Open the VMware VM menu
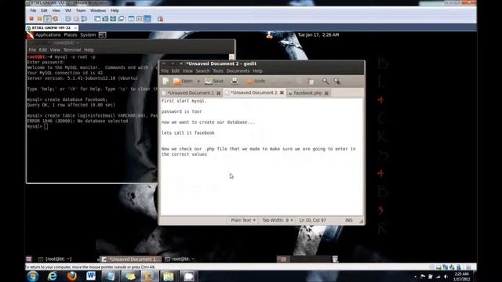Viewport: 502px width, 282px height. 68,10
